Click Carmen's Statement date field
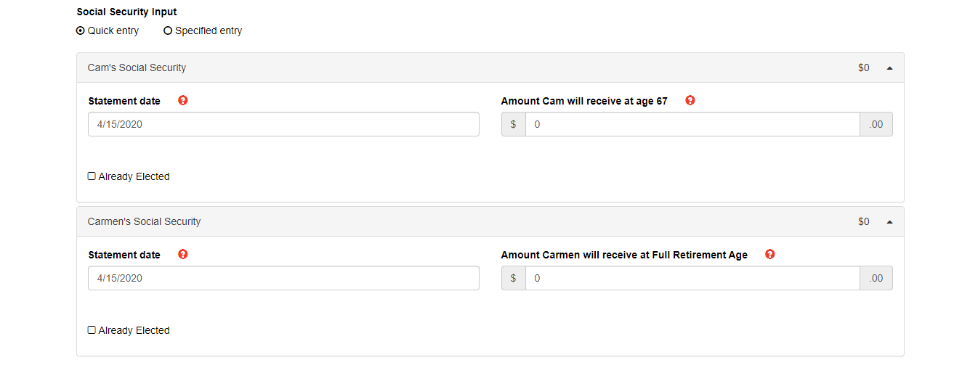 point(283,278)
